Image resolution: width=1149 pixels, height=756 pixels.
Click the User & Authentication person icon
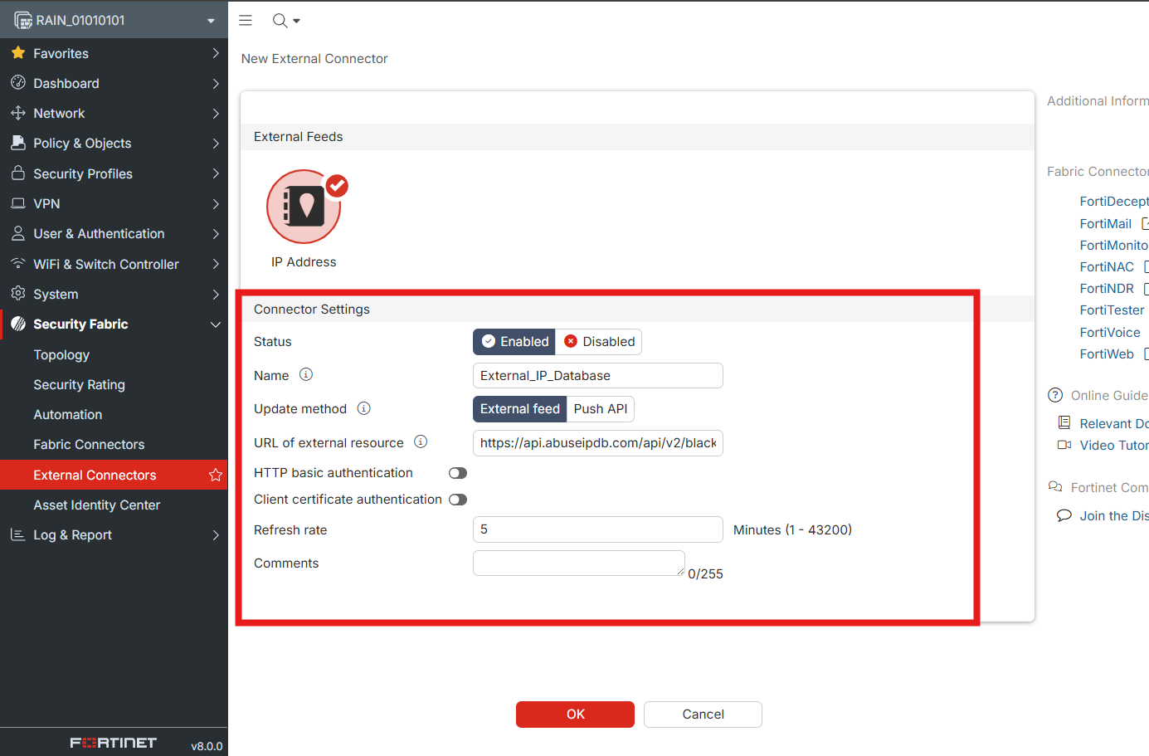click(18, 233)
